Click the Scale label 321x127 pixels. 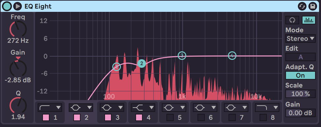(294, 85)
